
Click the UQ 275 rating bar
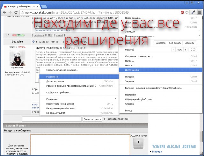click(18, 35)
